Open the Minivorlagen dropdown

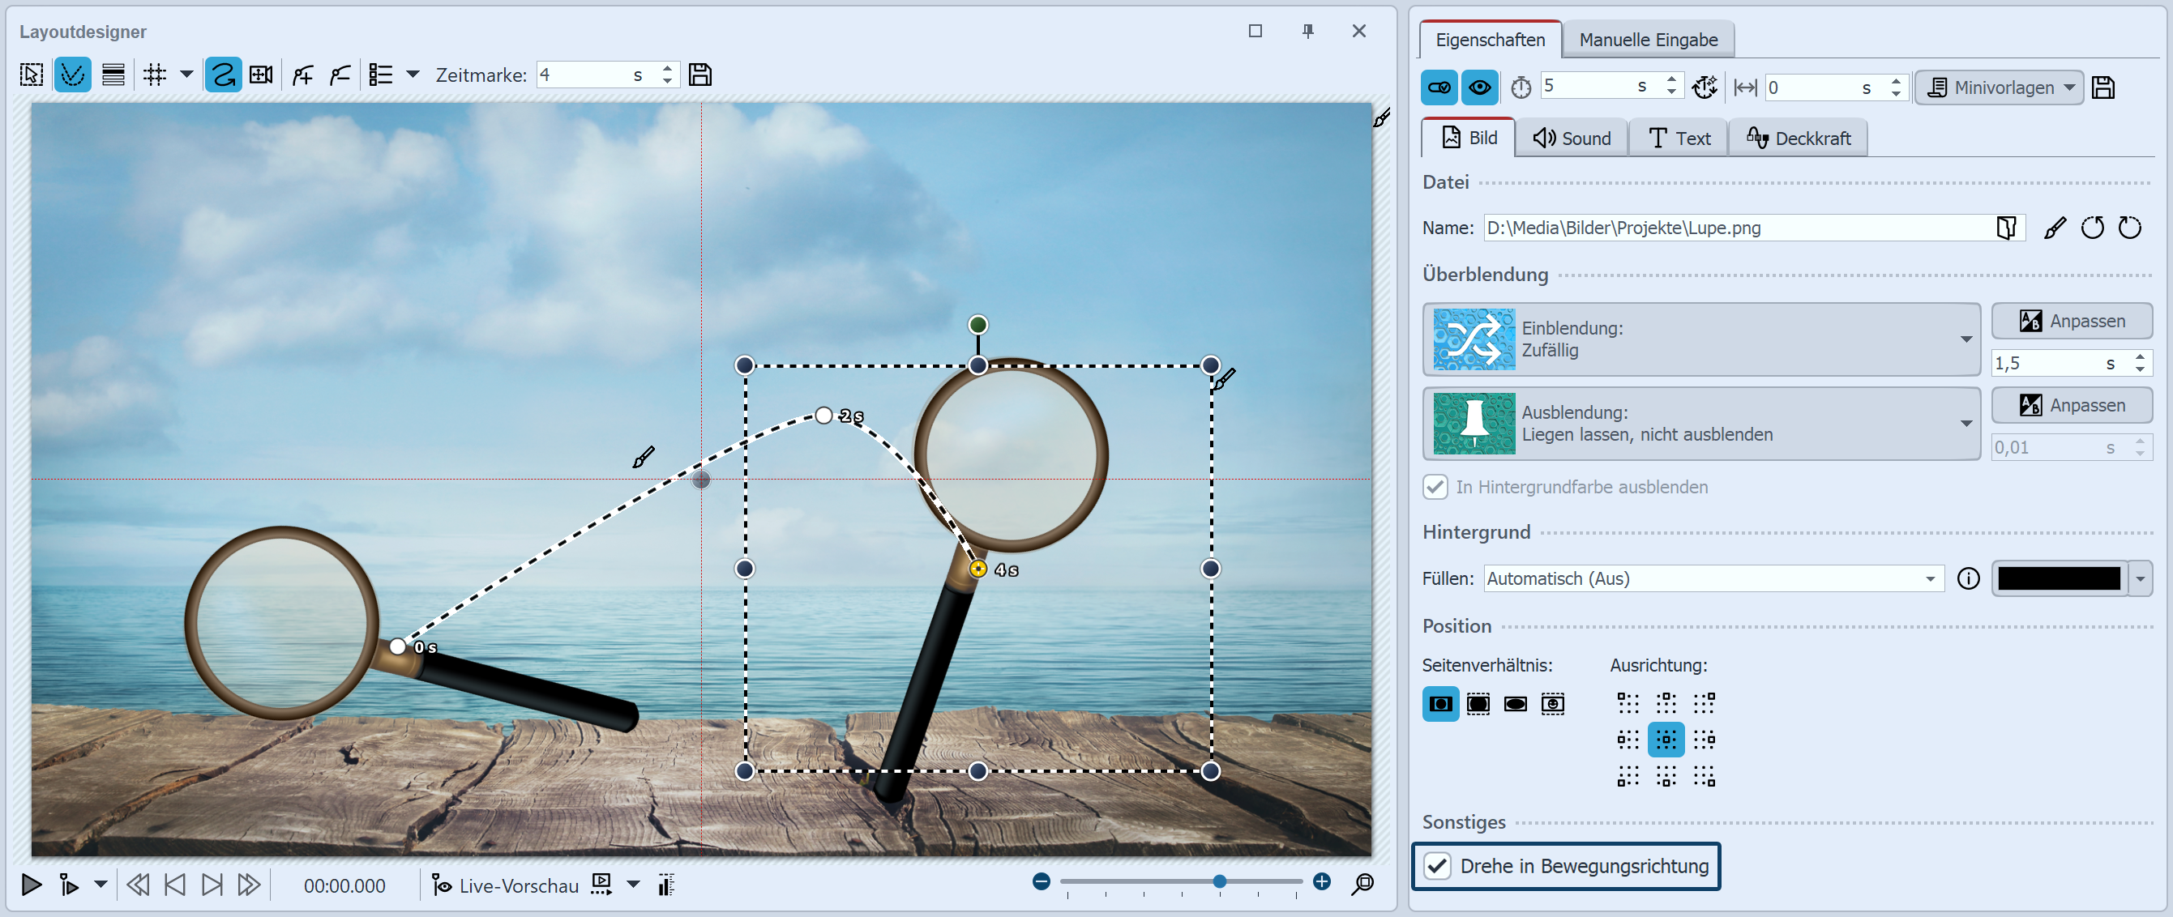pos(2000,87)
